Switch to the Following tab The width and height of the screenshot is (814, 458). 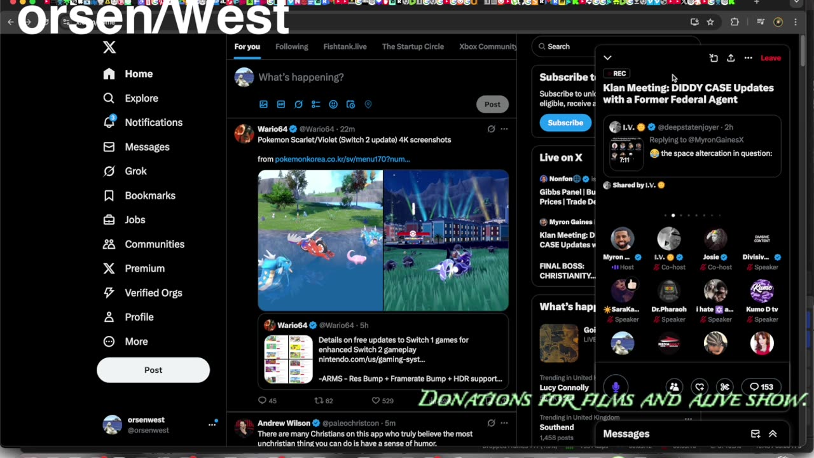(292, 46)
